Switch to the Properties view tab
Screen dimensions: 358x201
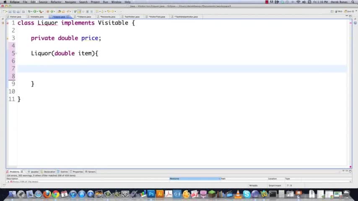coord(76,172)
